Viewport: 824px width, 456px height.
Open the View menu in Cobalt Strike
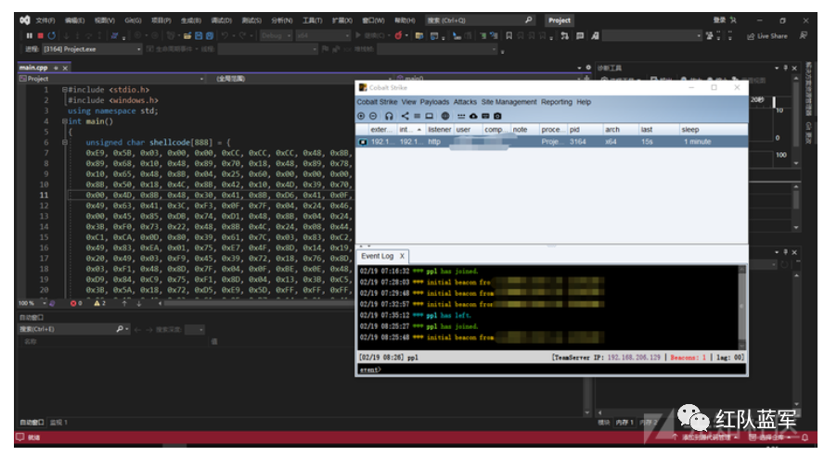point(408,102)
